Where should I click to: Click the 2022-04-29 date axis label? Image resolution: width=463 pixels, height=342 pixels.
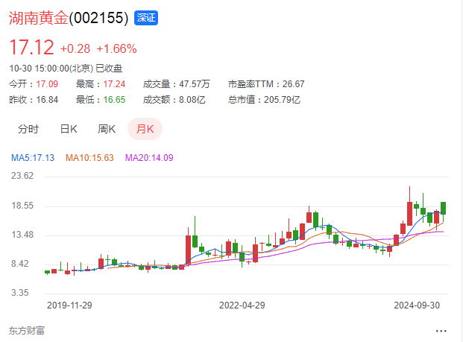tap(242, 305)
